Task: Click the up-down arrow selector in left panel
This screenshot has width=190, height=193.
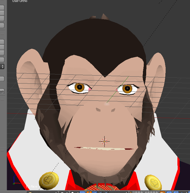Action: click(x=2, y=66)
